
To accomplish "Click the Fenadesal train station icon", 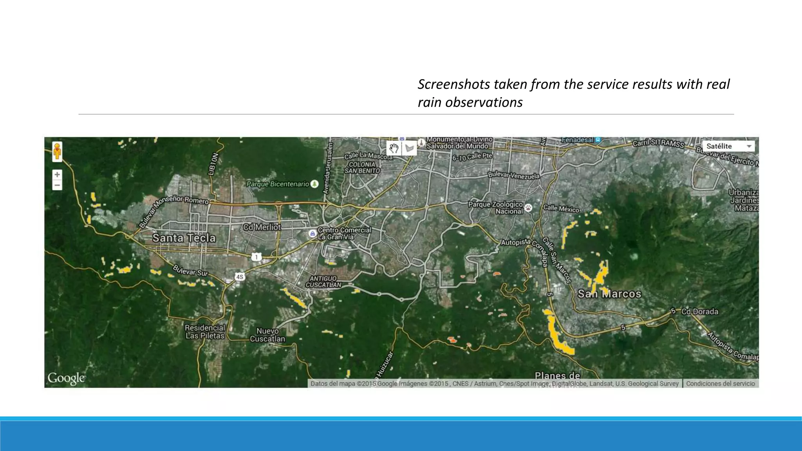I will click(x=598, y=140).
